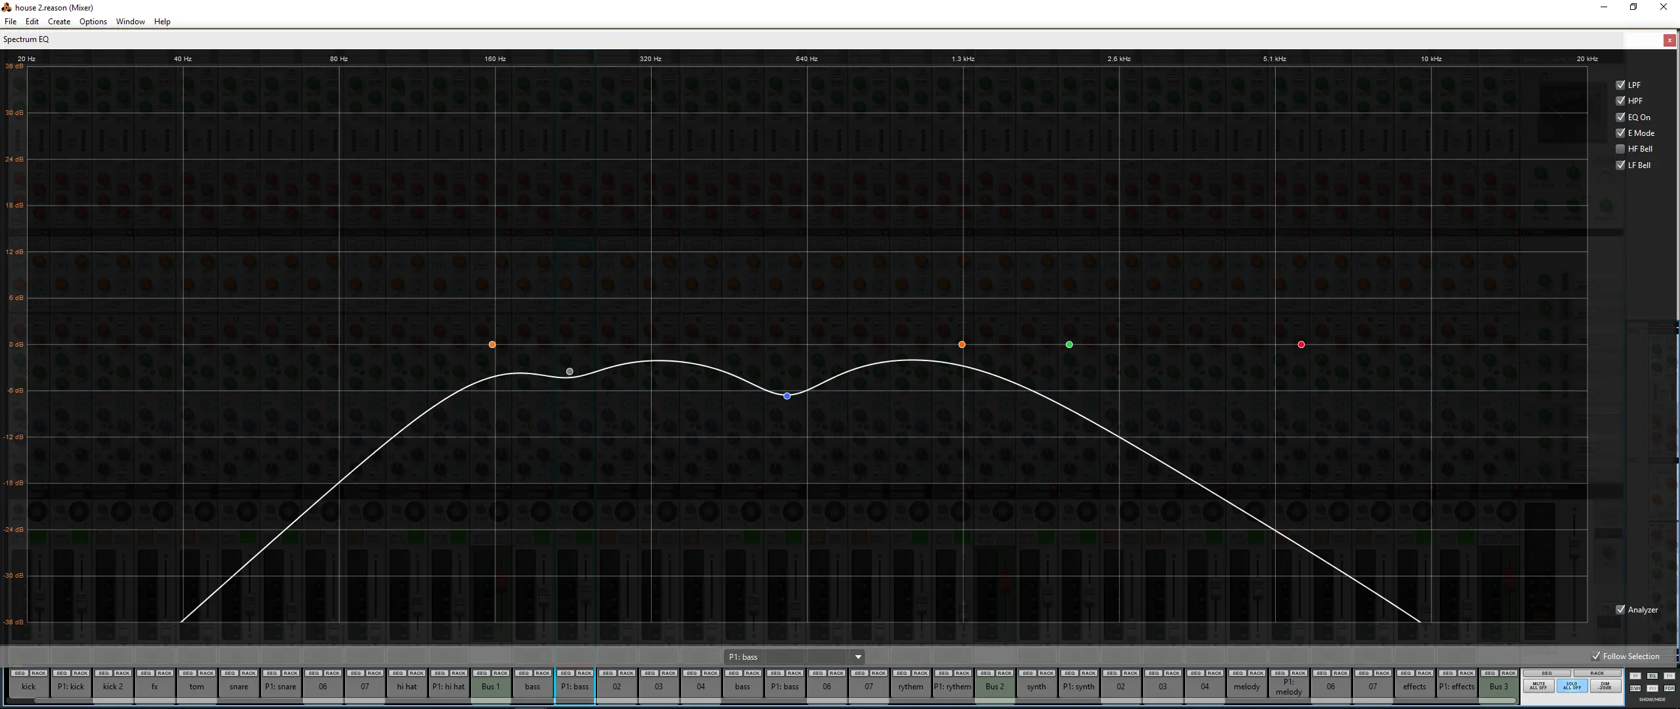The height and width of the screenshot is (709, 1680).
Task: Close the Spectrum EQ panel
Action: tap(1669, 40)
